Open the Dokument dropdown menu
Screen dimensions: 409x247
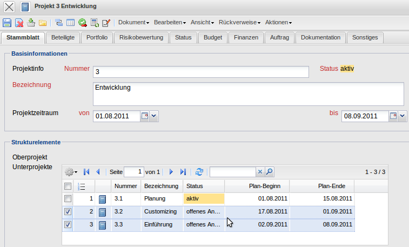133,23
